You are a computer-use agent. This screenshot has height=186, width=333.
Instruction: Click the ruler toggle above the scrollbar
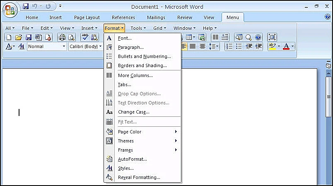tap(328, 65)
